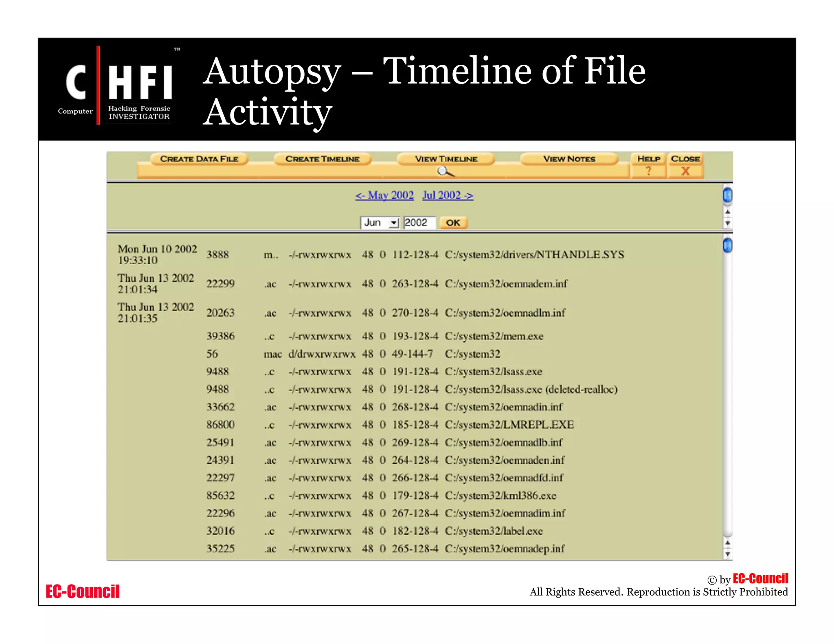
Task: Open the Jun month dropdown
Action: (380, 223)
